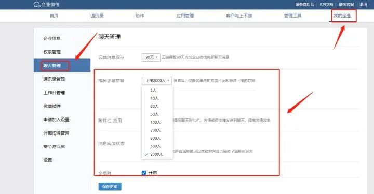Switch to the 通讯录 tab
This screenshot has height=194, width=374.
pyautogui.click(x=97, y=16)
